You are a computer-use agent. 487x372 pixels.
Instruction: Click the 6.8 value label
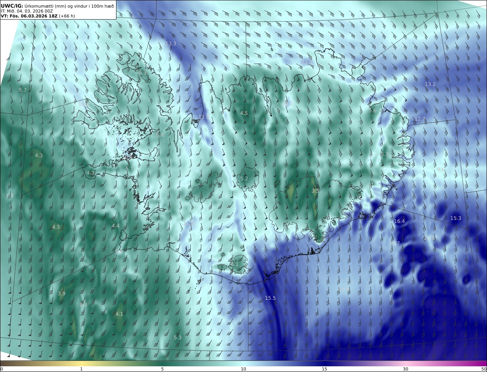[x=160, y=135]
